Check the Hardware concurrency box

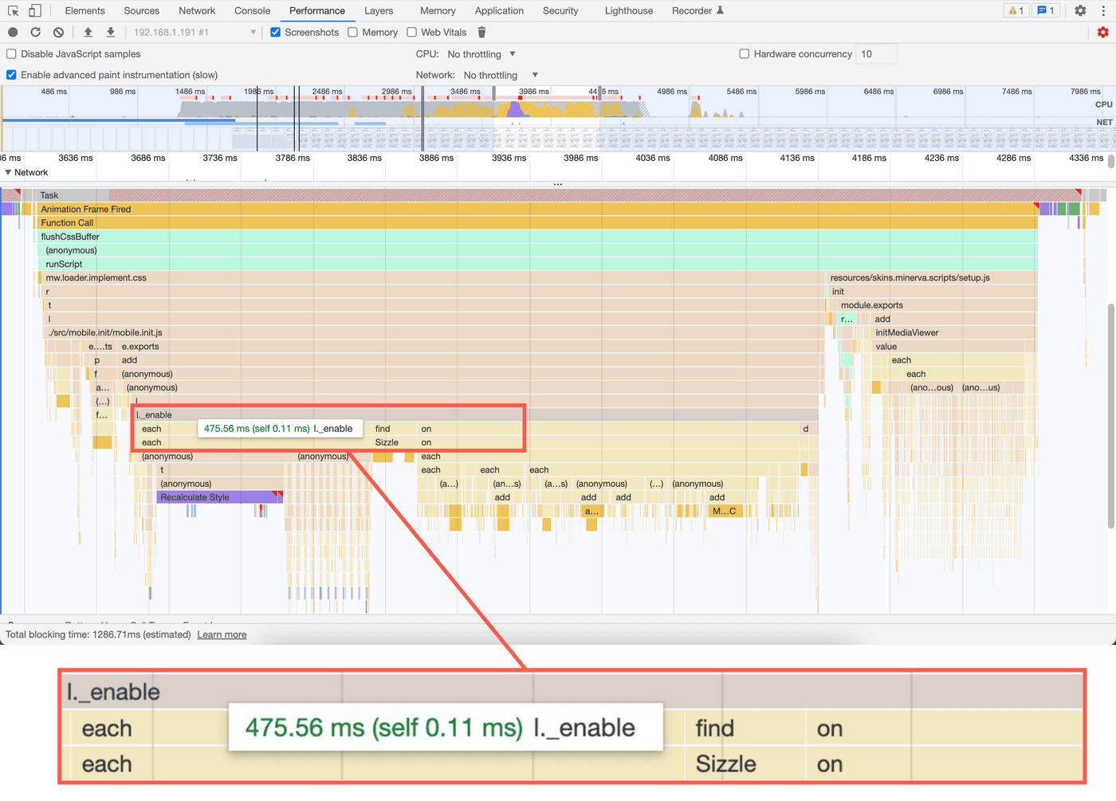[x=744, y=53]
